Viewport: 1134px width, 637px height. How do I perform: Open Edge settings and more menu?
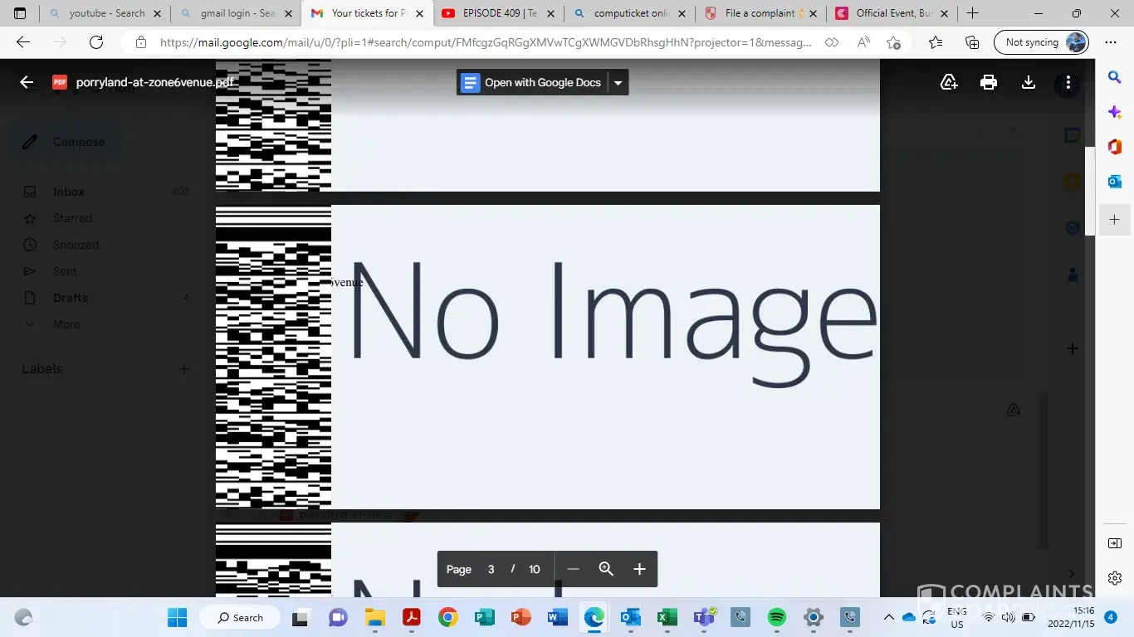coord(1111,42)
